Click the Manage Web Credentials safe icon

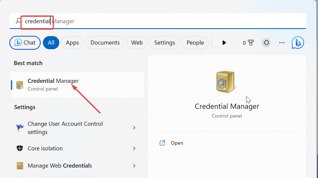tap(20, 166)
